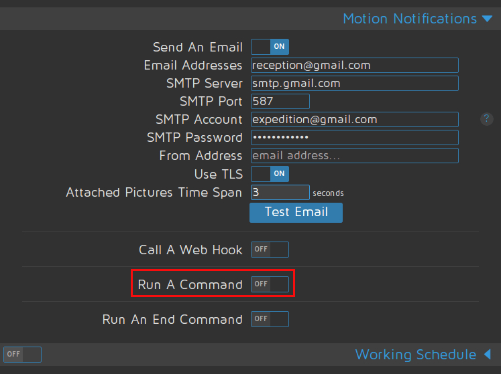Screen dimensions: 501x374
Task: Click the 'SMTP Password' label
Action: click(194, 138)
